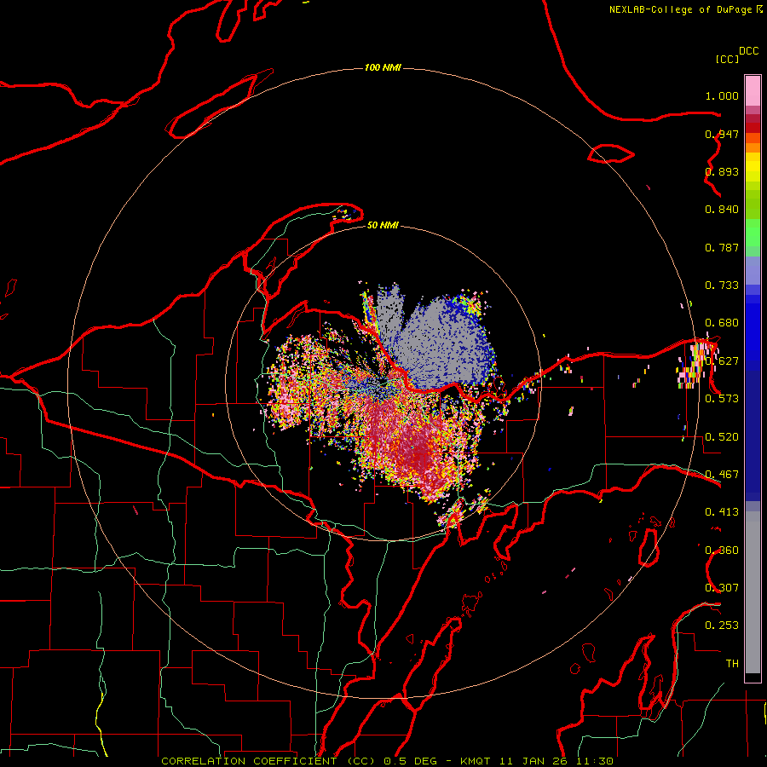The image size is (767, 767).
Task: Select the 0.787 legend value
Action: pyautogui.click(x=722, y=247)
